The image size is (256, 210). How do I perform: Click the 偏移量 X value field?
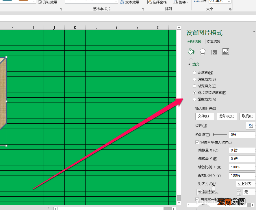[x=242, y=150]
